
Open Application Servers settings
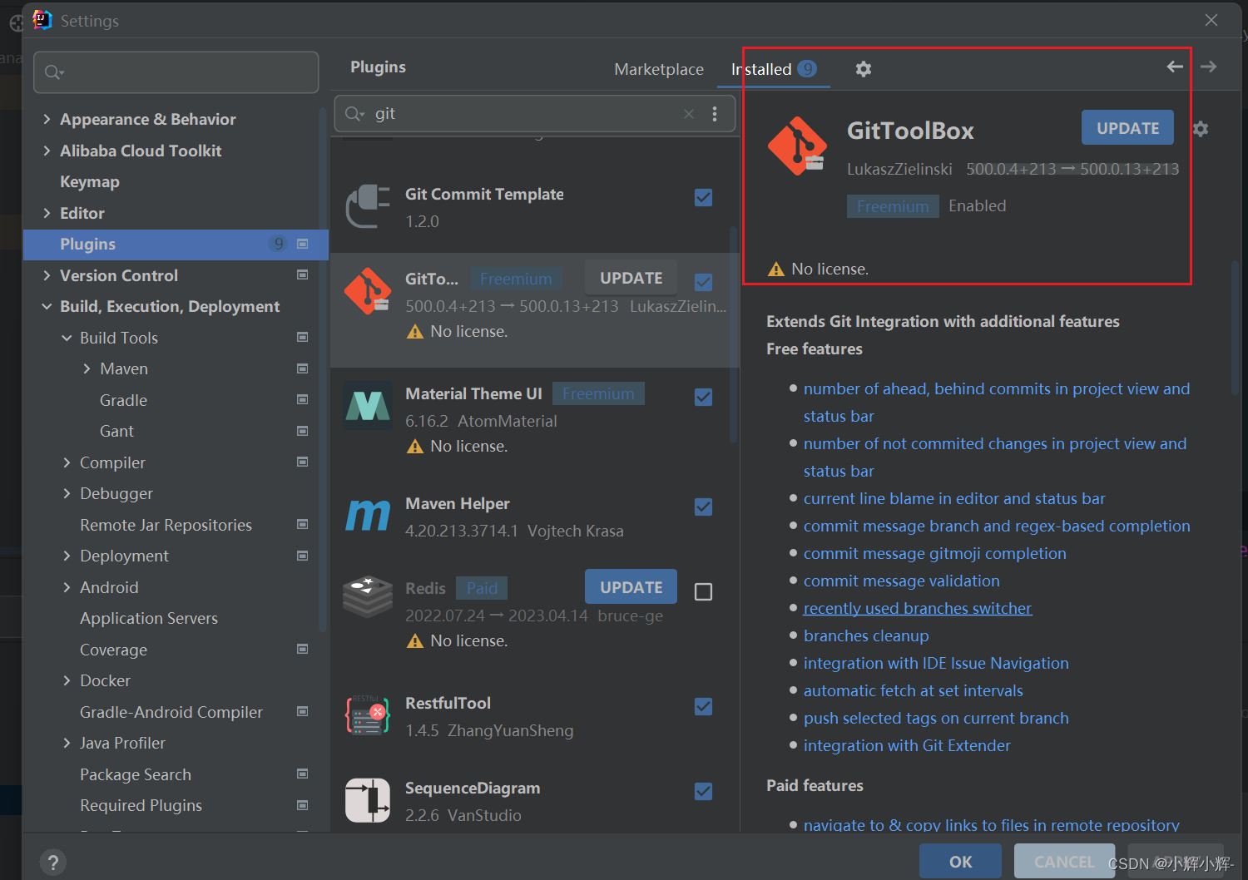[149, 618]
